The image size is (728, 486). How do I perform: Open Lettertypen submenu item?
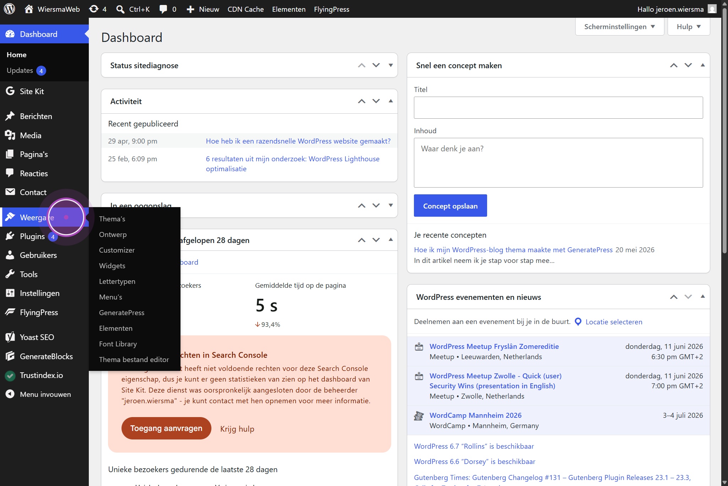117,281
